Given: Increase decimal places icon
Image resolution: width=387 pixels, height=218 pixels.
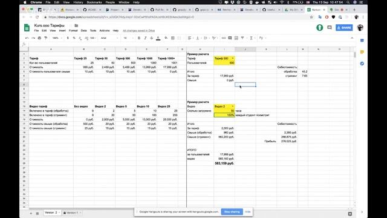Looking at the screenshot, I should pos(86,38).
